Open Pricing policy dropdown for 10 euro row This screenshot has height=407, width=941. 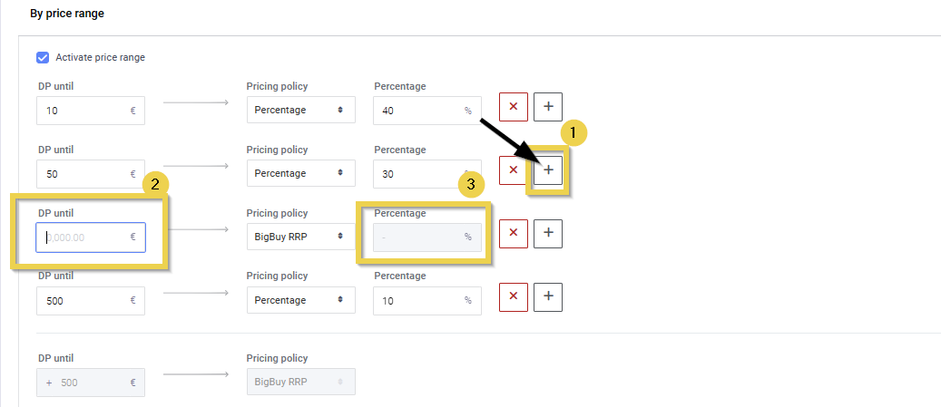300,110
